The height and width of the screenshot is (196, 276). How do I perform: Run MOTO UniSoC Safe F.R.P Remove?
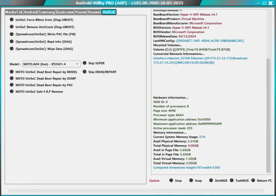[x=36, y=92]
